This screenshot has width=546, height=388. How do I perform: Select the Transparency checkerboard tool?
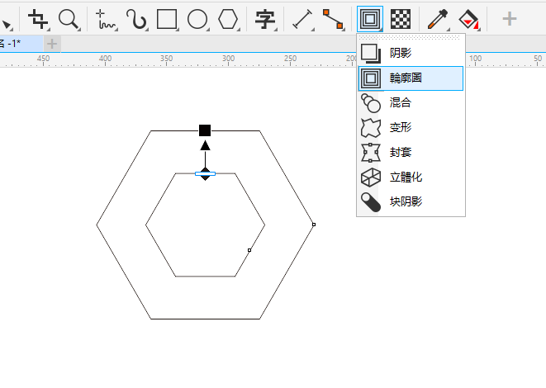click(401, 19)
